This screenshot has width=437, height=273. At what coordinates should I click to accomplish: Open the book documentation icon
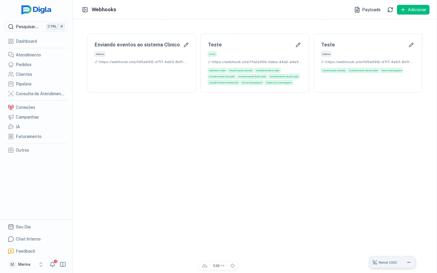coord(63,265)
